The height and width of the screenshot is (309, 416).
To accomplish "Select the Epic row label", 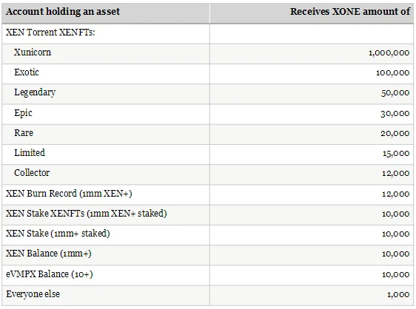I will click(23, 113).
